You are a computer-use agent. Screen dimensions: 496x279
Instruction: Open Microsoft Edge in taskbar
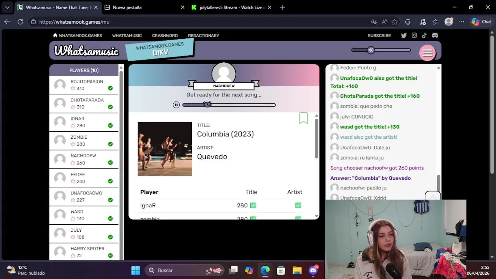click(265, 270)
